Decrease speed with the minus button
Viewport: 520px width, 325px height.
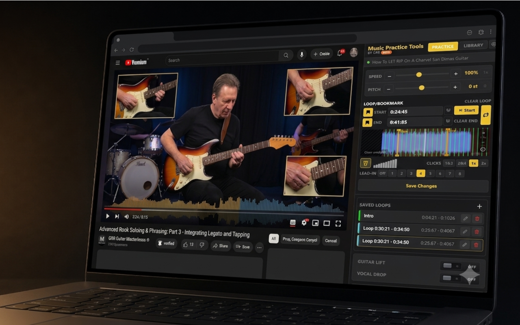pos(390,76)
